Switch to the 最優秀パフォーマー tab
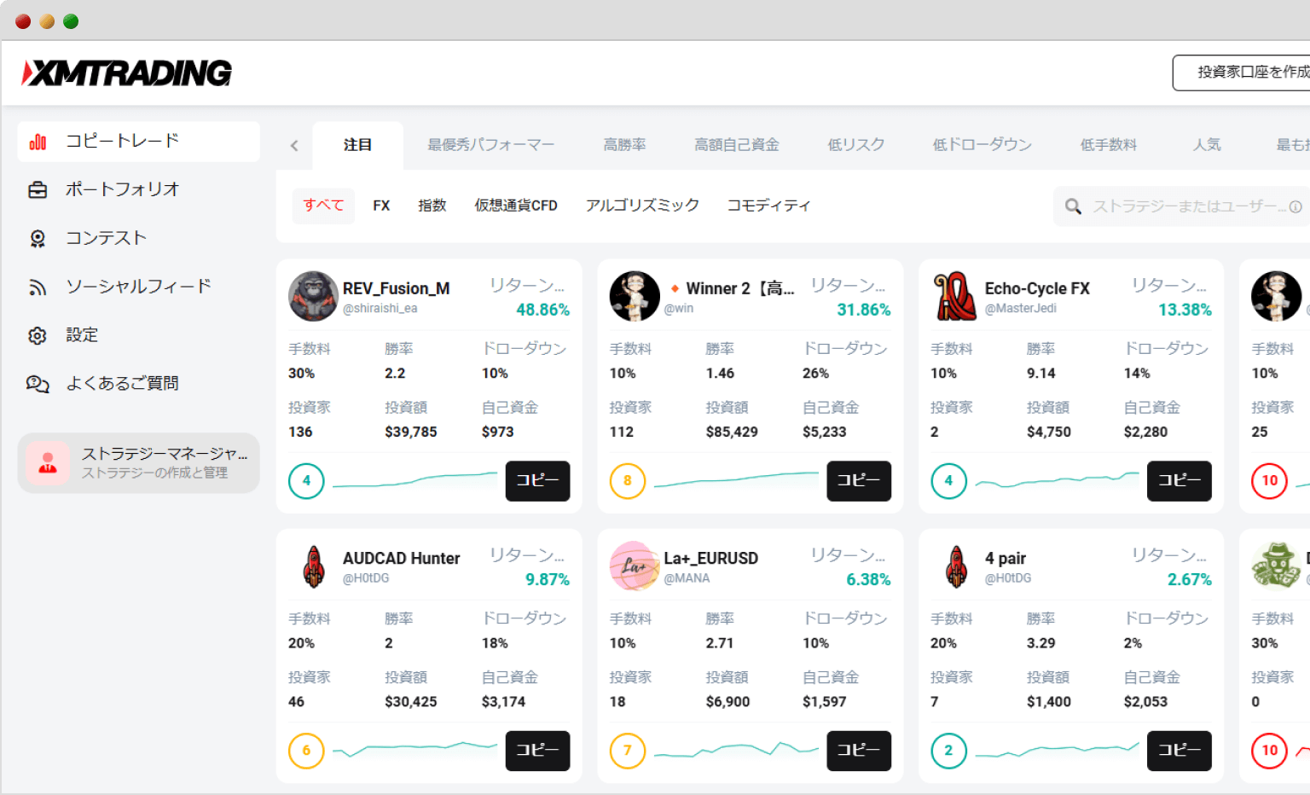This screenshot has width=1310, height=795. (490, 146)
